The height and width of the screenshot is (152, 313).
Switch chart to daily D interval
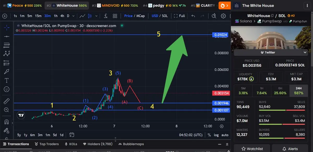click(68, 16)
